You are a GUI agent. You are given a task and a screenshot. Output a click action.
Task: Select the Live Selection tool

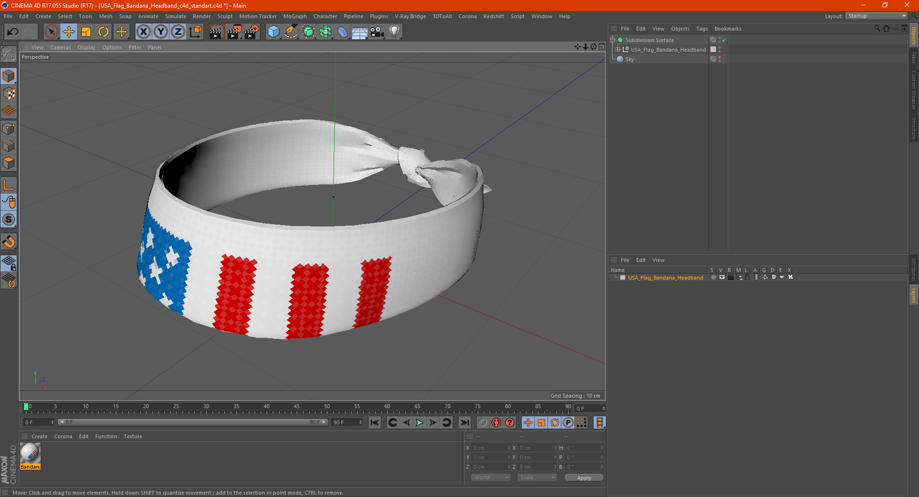[x=51, y=32]
